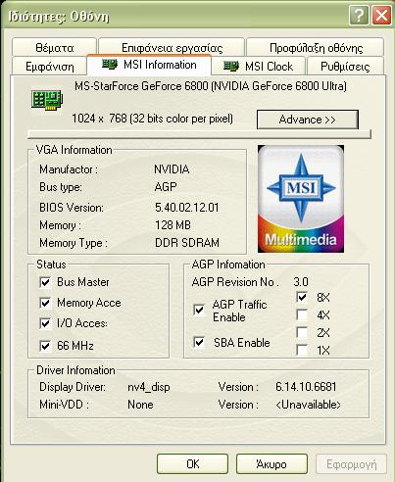The height and width of the screenshot is (482, 395).
Task: Click the BIOS version 5.40.02.12.01 value
Action: [x=186, y=208]
